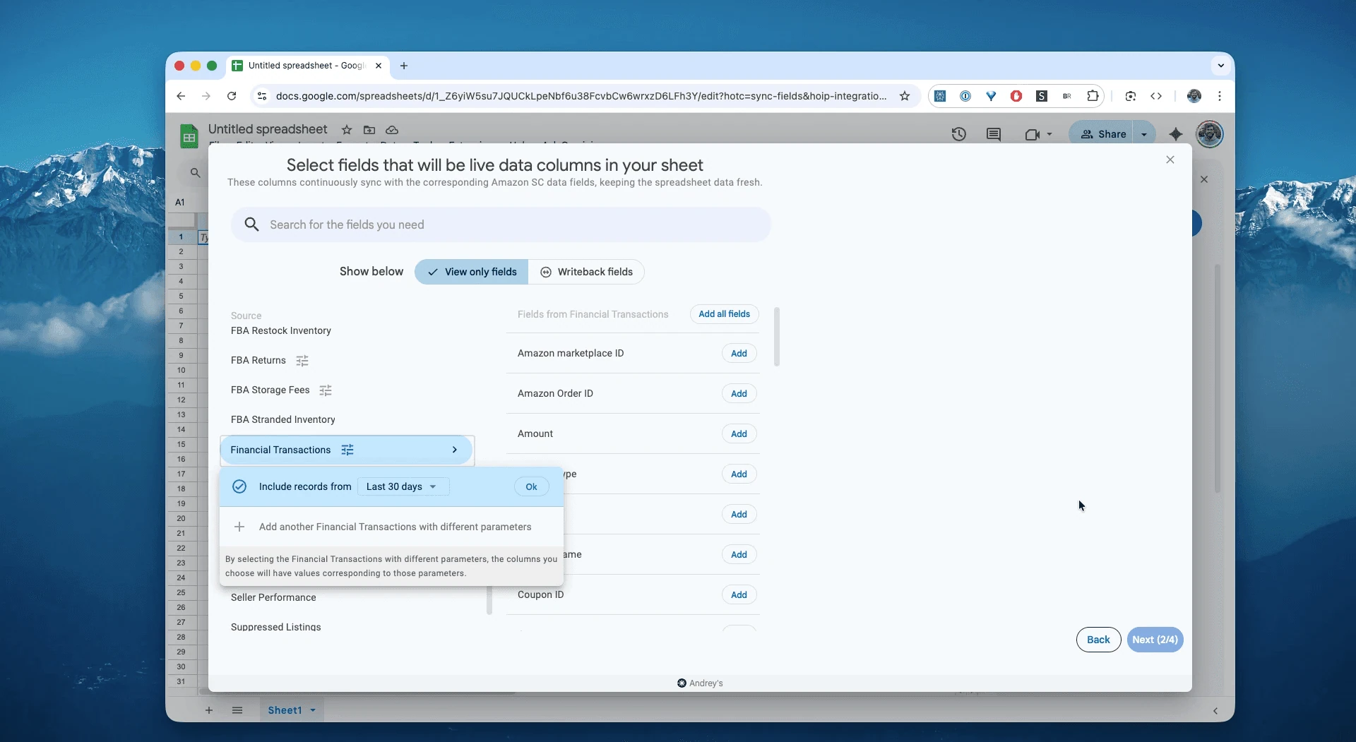The width and height of the screenshot is (1356, 742).
Task: View site information icon in address bar
Action: 261,96
